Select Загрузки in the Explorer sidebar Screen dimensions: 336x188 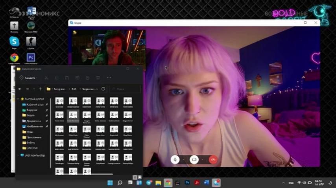(32, 110)
